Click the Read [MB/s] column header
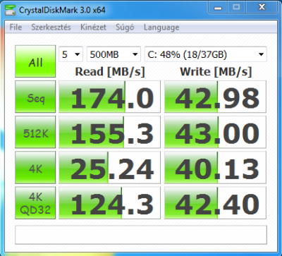282x256 pixels. [110, 72]
